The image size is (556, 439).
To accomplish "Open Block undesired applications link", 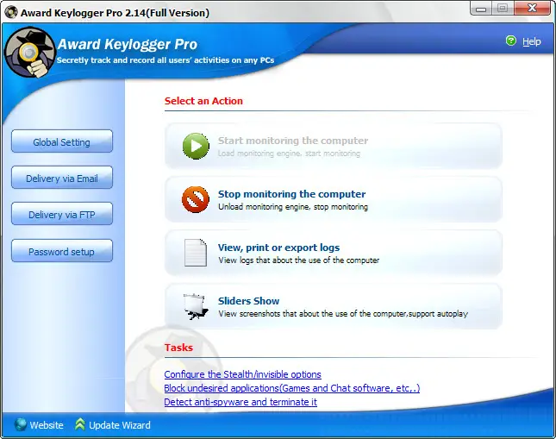I will pyautogui.click(x=292, y=388).
